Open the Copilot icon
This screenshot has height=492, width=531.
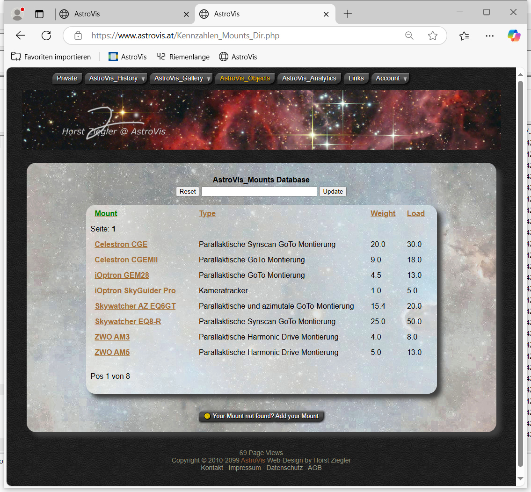[x=514, y=36]
